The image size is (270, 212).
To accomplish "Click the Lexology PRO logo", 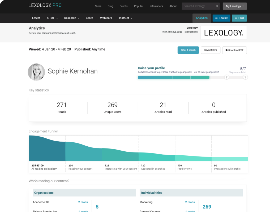I will [x=45, y=5].
